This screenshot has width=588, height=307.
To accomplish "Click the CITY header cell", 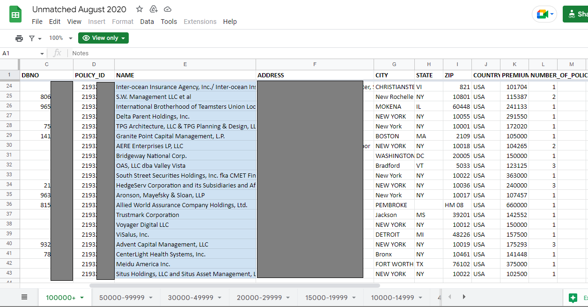I will 394,75.
